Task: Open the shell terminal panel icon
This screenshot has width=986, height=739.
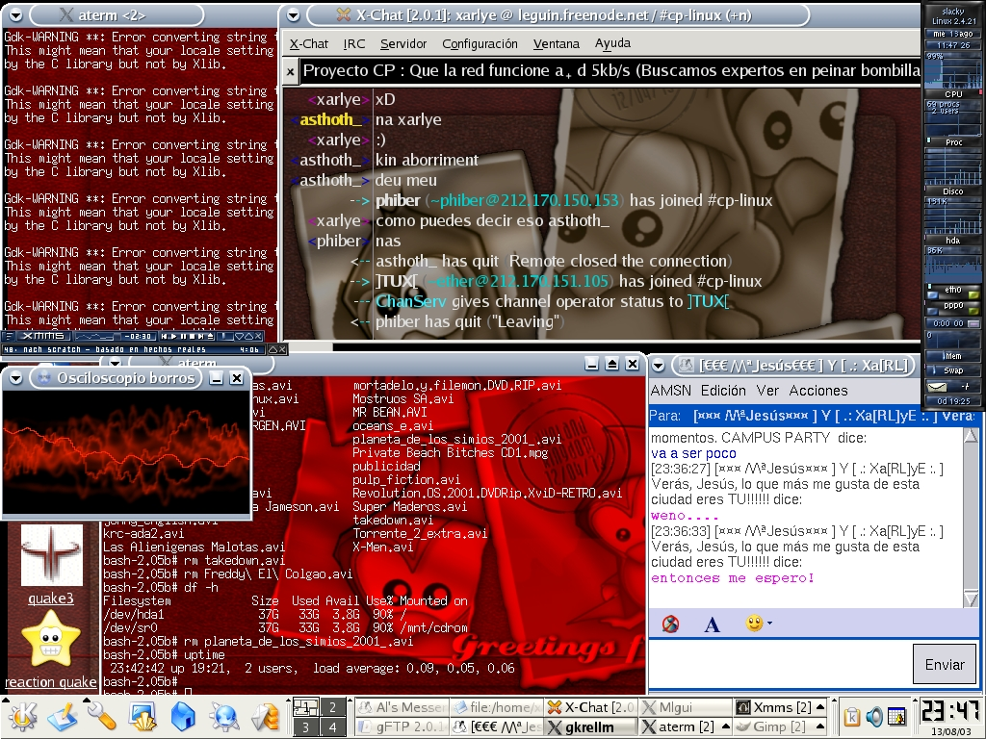Action: 143,716
